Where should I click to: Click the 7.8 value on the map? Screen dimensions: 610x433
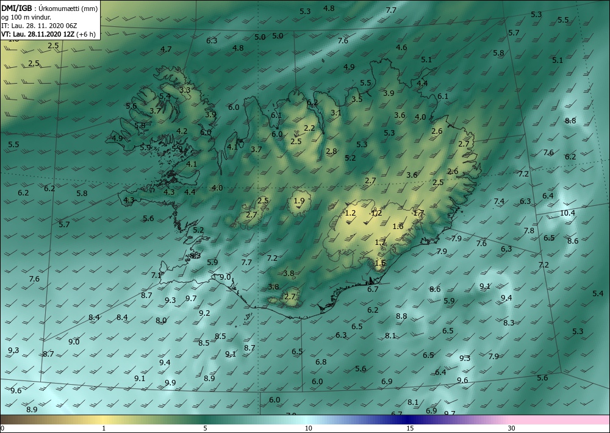point(529,230)
